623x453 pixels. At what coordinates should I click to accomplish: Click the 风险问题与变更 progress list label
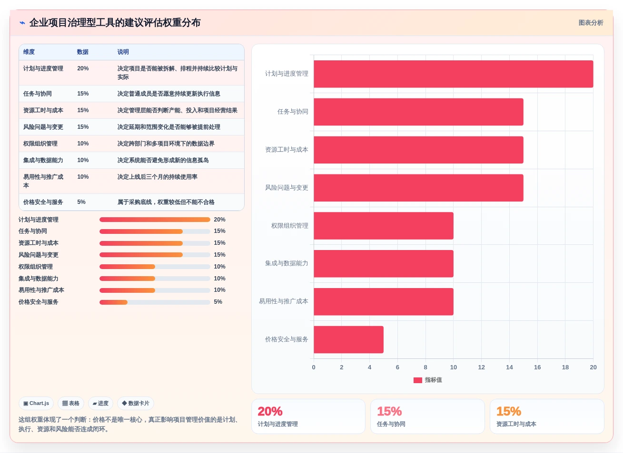[39, 255]
